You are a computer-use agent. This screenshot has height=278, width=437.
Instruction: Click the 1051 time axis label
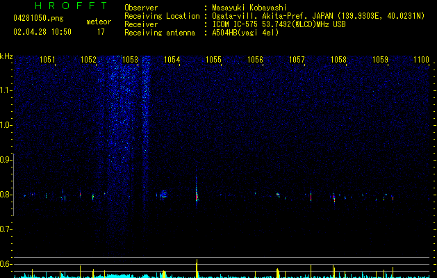47,60
